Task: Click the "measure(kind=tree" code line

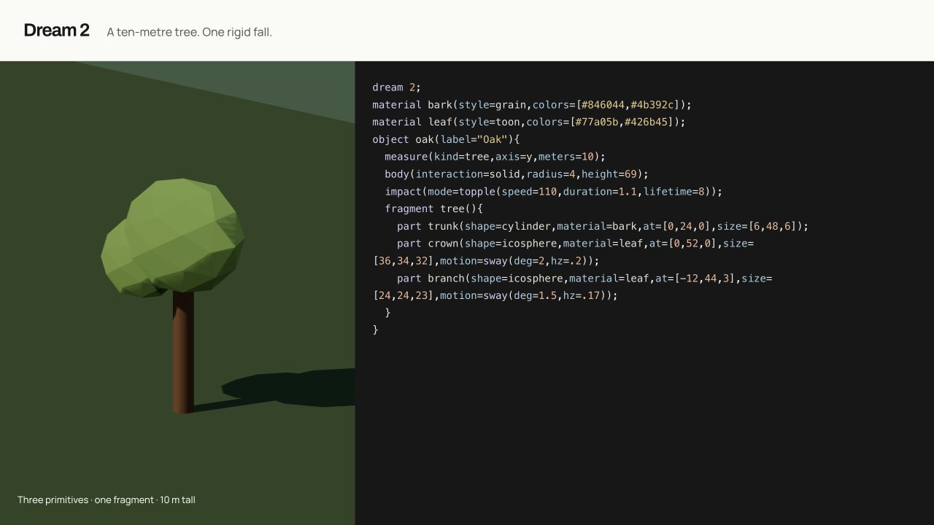Action: coord(495,157)
